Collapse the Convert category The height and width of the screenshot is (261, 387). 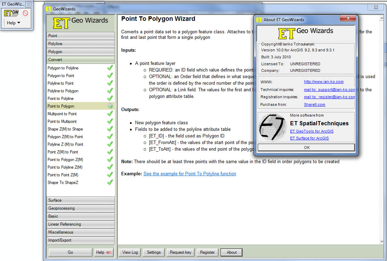(81, 60)
